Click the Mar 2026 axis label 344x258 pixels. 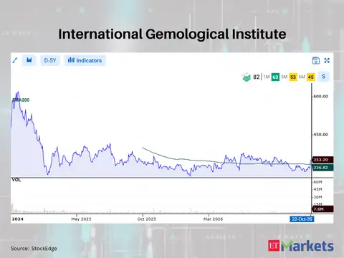point(213,219)
